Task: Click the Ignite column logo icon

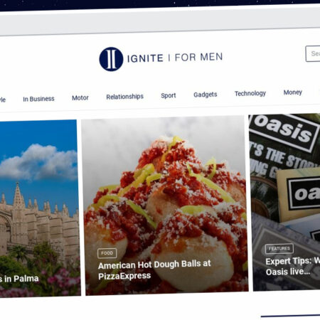Action: tap(111, 59)
